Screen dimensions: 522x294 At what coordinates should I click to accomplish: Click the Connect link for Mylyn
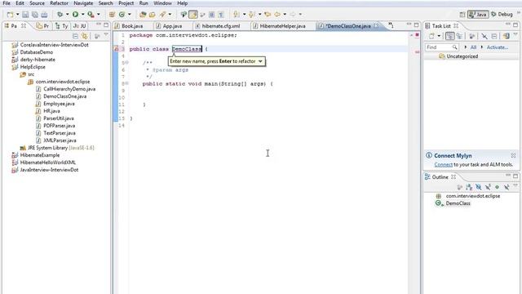[443, 164]
